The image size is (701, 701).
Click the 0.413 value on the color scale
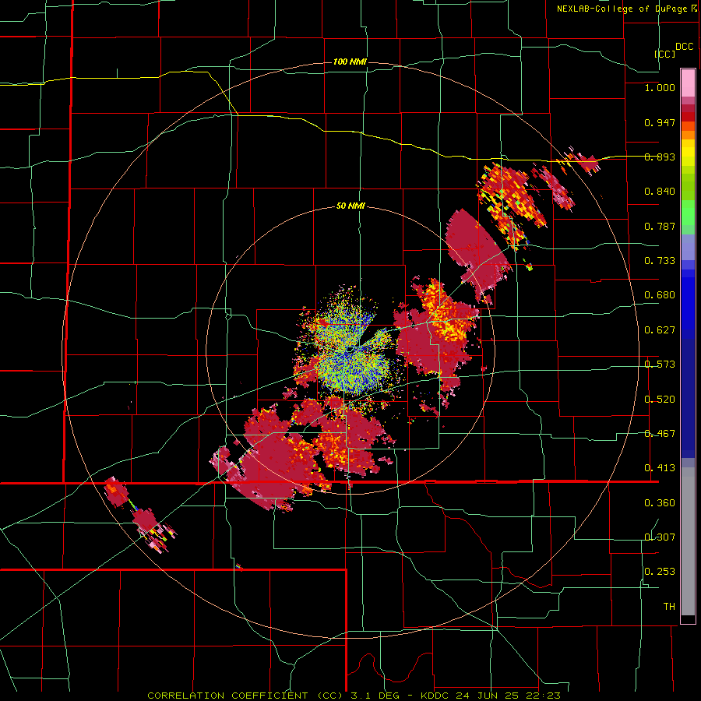coord(660,468)
